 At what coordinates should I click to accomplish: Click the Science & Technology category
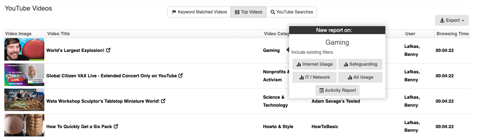point(275,101)
